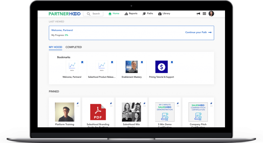This screenshot has height=143, width=263.
Task: Open My 3 Minute SalesHood Demonstration image
Action: point(165,112)
